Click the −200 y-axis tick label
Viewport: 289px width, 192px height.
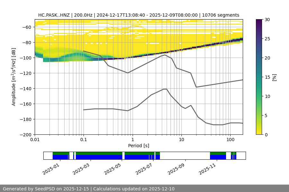(27, 135)
